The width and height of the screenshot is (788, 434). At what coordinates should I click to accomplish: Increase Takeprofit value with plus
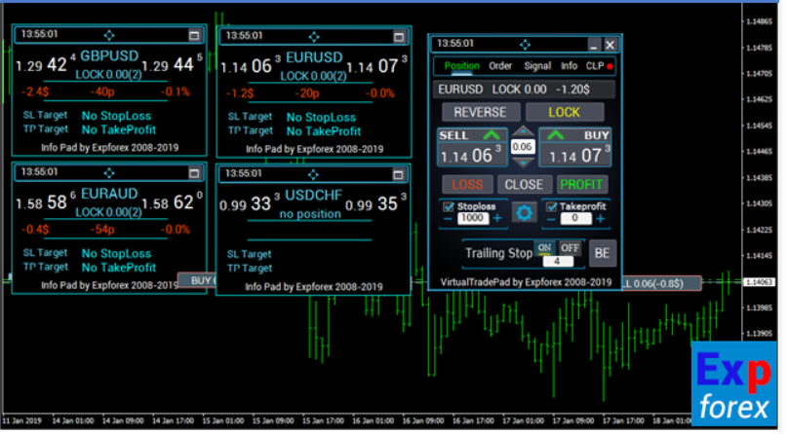601,219
